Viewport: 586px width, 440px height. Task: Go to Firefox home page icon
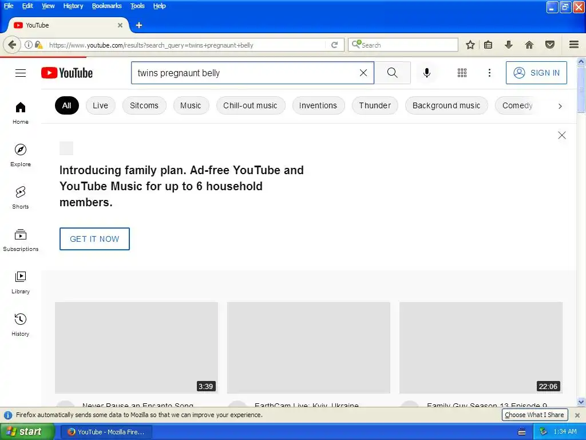(529, 45)
